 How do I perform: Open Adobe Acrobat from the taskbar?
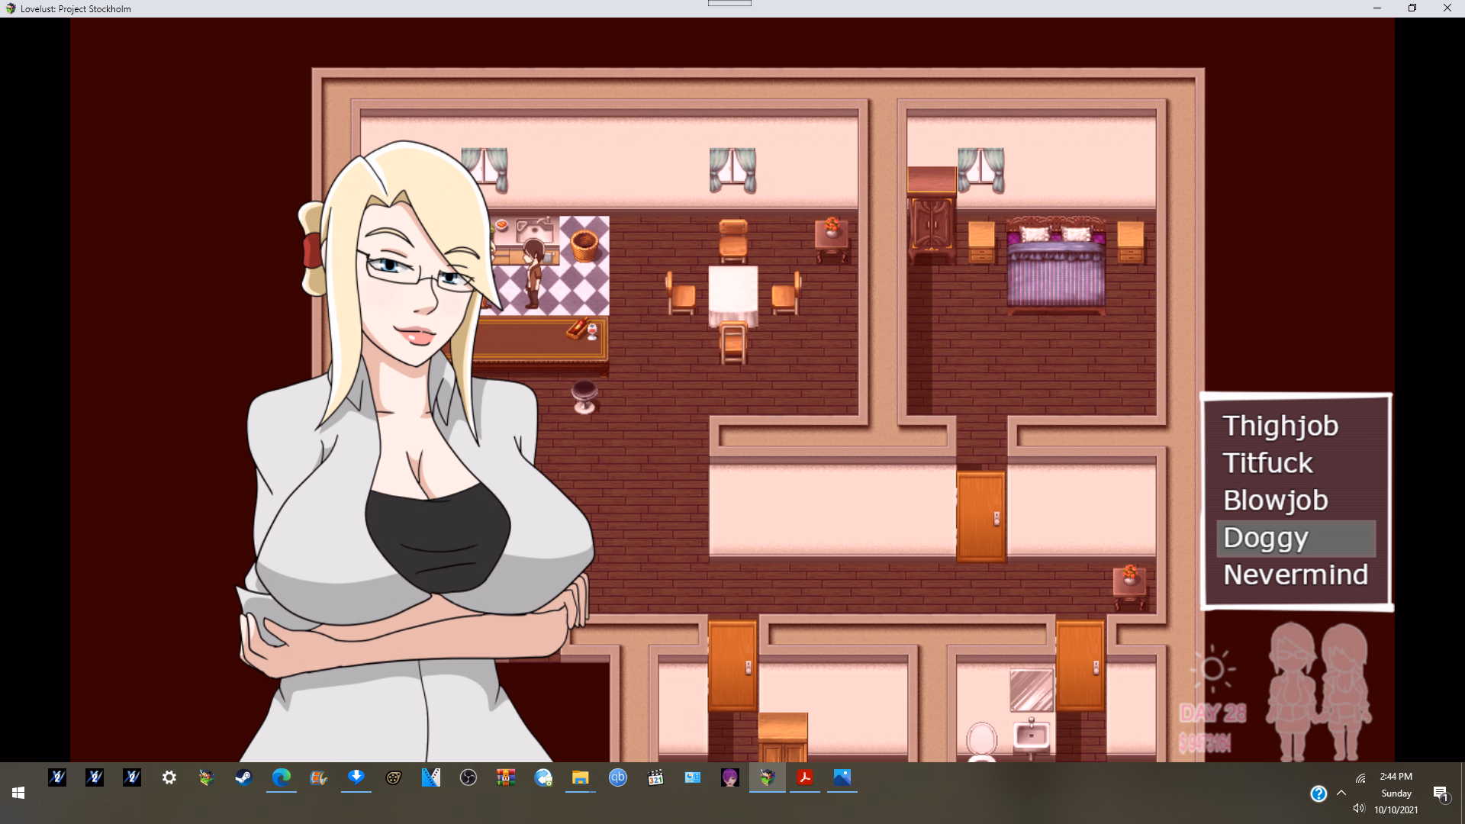805,777
